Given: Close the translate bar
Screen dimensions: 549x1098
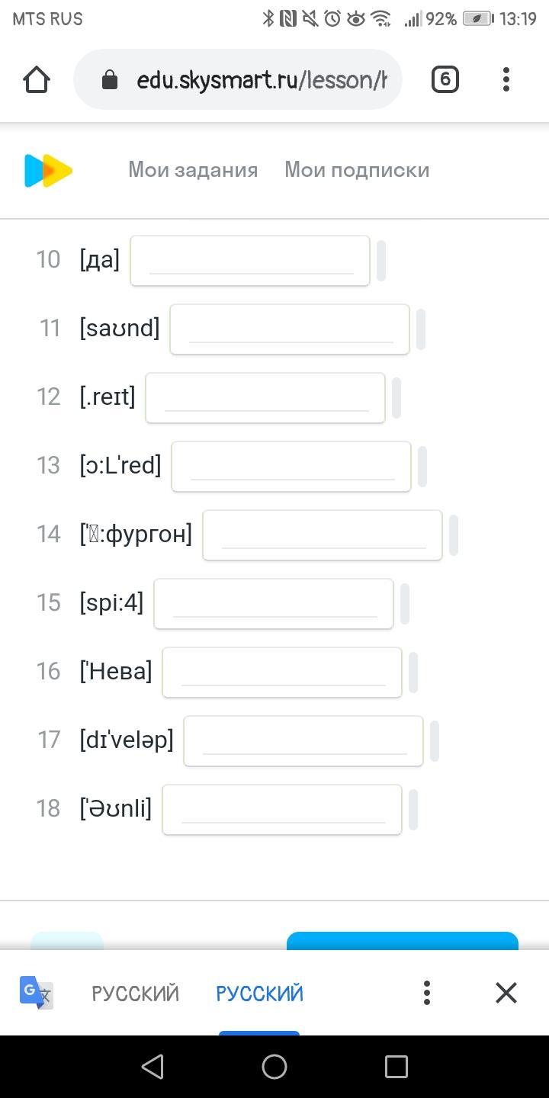Looking at the screenshot, I should (506, 992).
